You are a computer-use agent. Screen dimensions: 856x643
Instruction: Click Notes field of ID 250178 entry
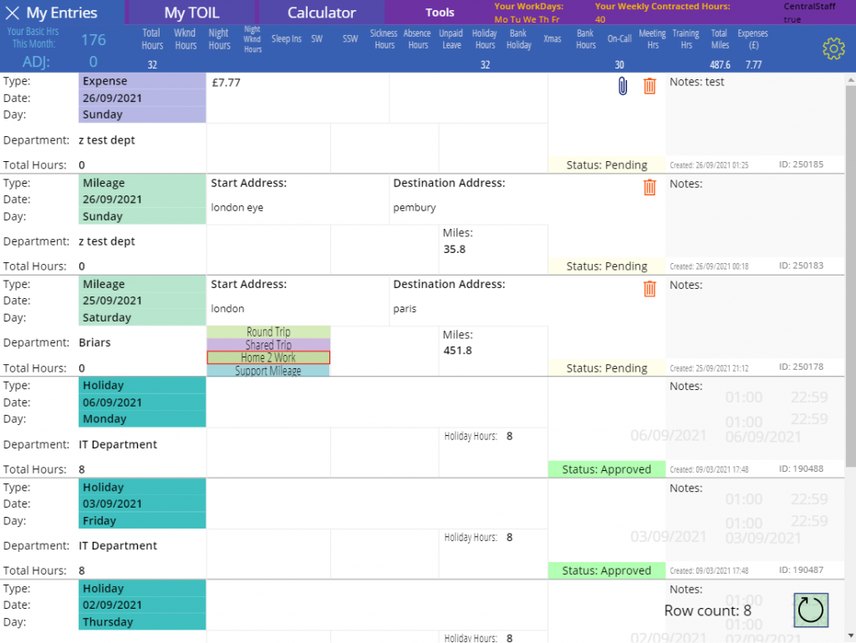coord(755,317)
